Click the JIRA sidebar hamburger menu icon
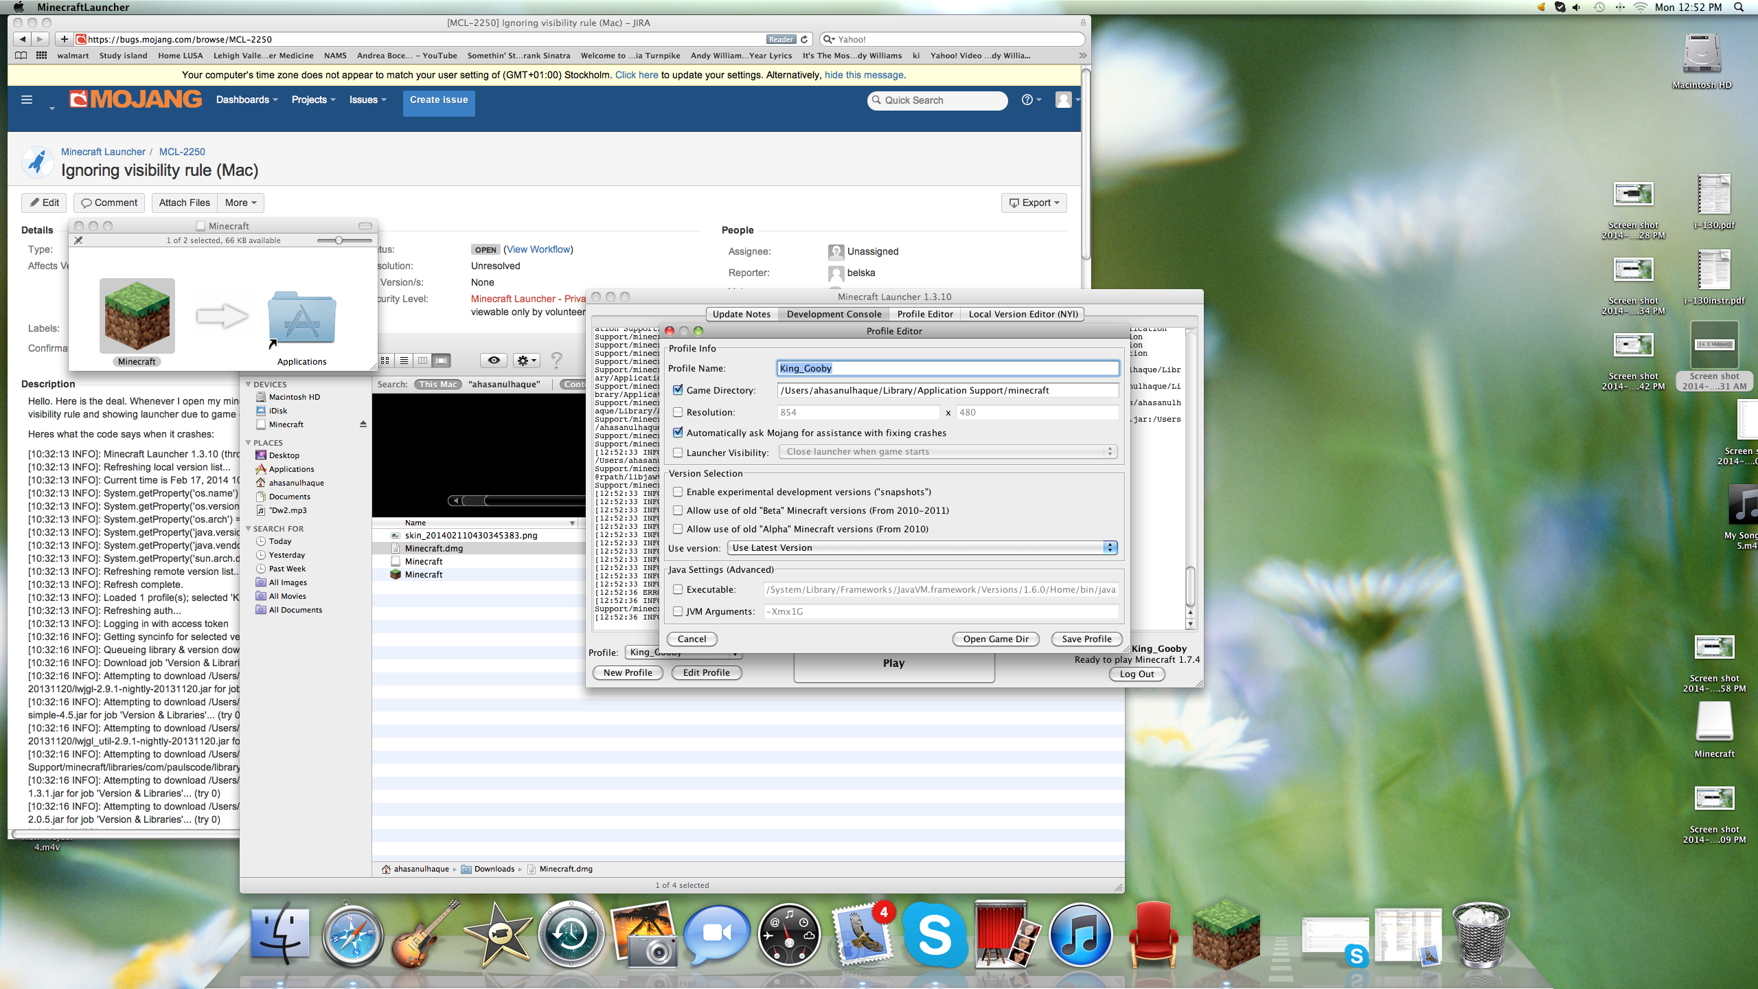This screenshot has width=1758, height=989. pos(27,100)
